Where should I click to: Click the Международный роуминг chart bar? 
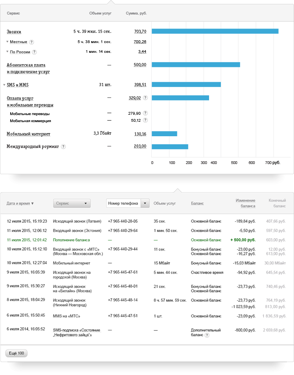click(x=170, y=147)
